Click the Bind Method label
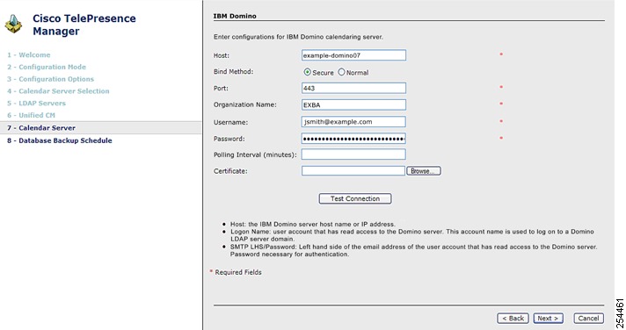The width and height of the screenshot is (626, 330). (x=233, y=72)
